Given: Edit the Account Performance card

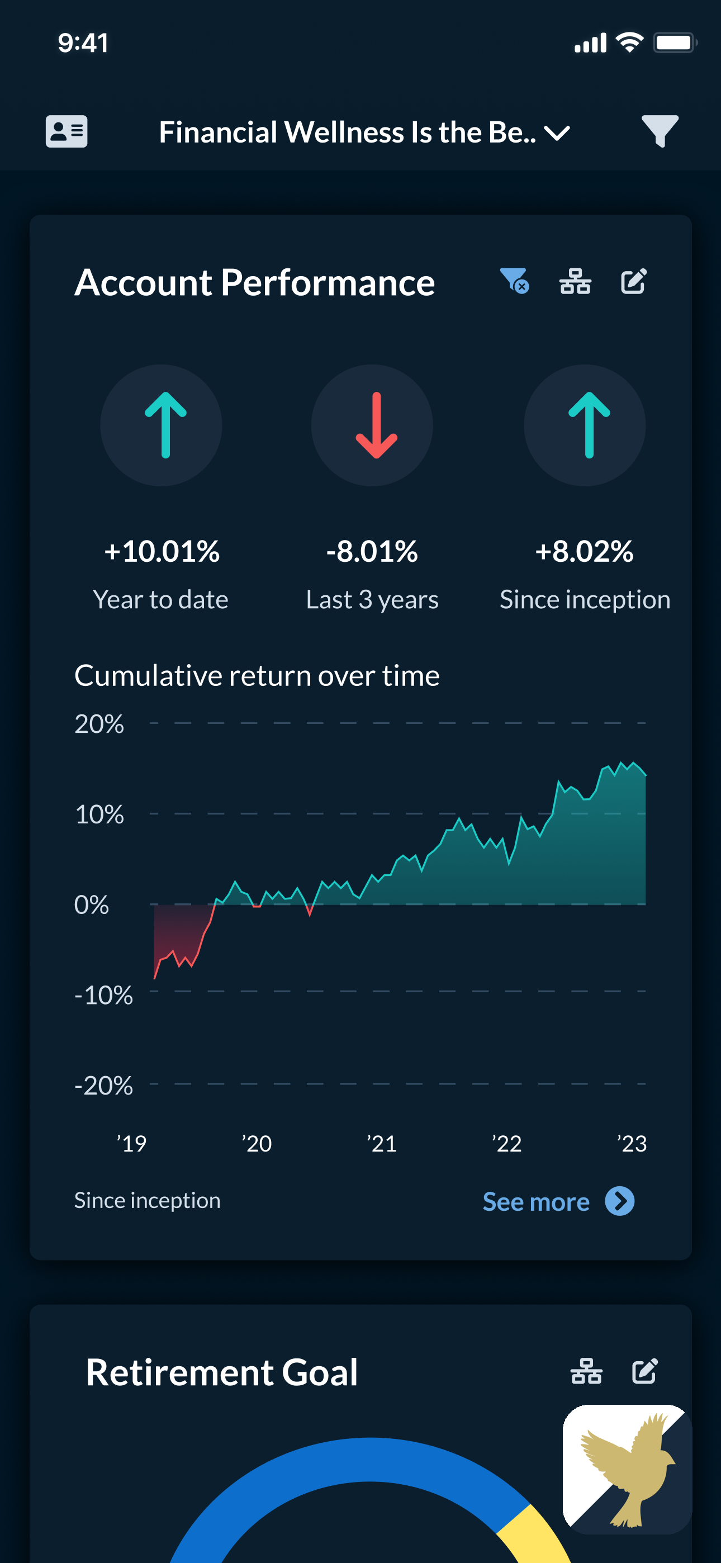Looking at the screenshot, I should (x=634, y=281).
